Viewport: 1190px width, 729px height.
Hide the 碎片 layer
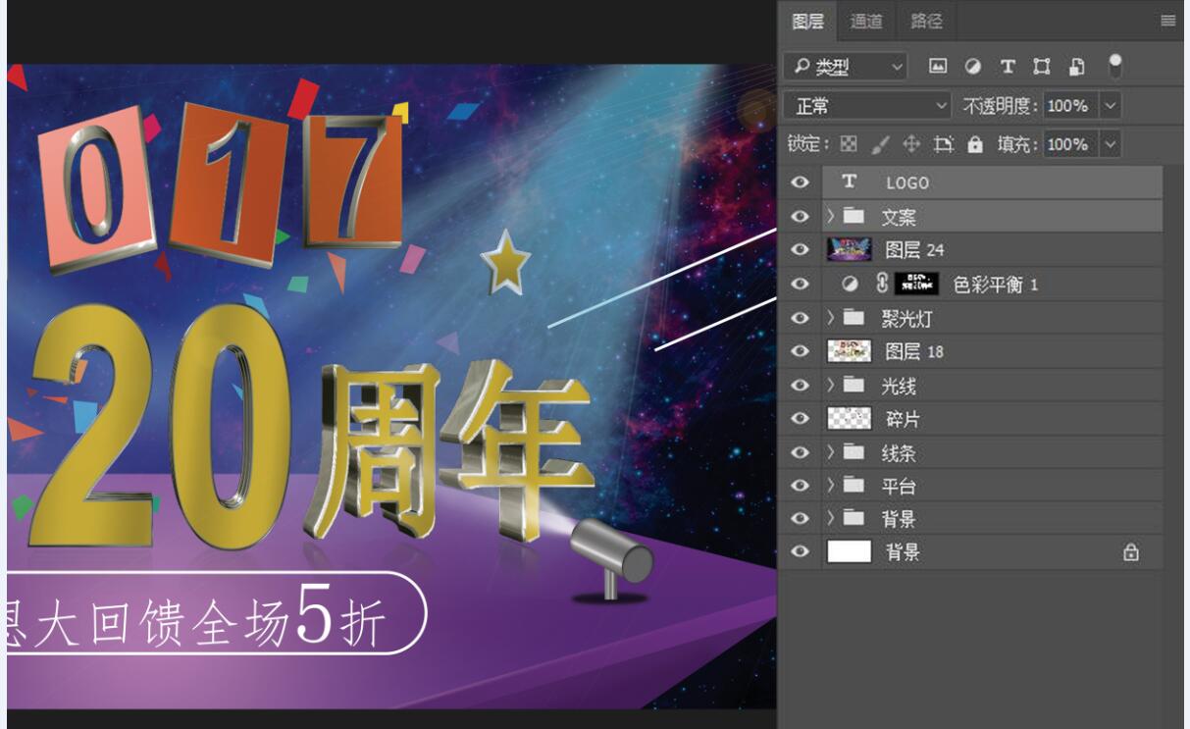[801, 419]
